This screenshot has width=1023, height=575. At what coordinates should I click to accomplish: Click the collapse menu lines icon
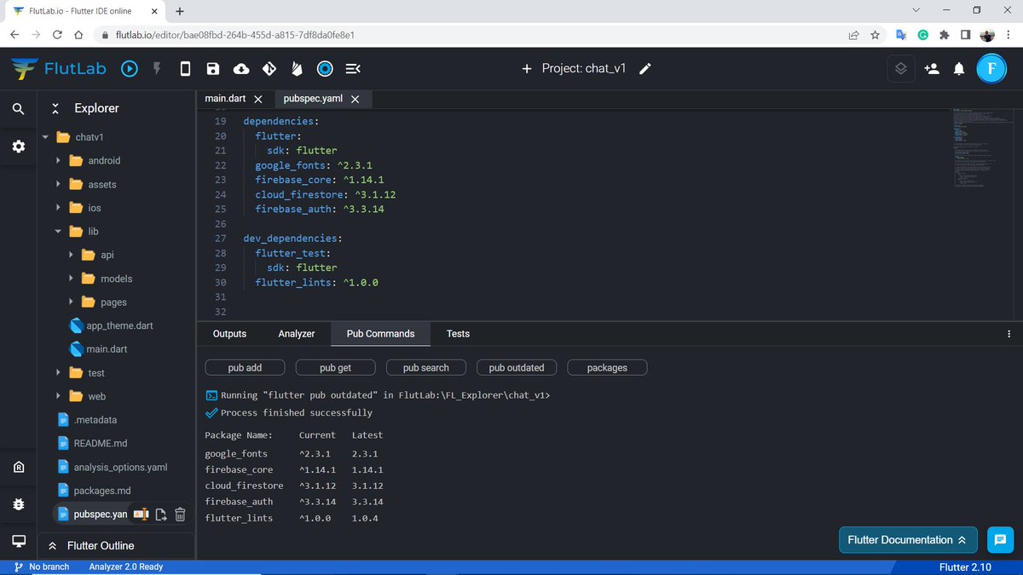[353, 69]
